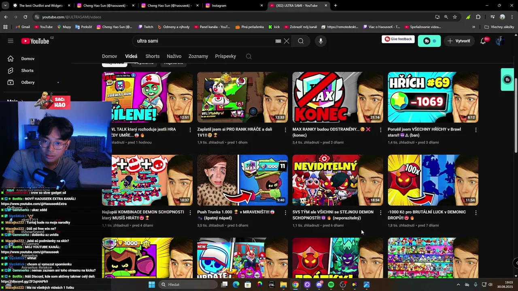Open the MAX KONEC video thumbnail
The height and width of the screenshot is (291, 518).
pyautogui.click(x=338, y=97)
